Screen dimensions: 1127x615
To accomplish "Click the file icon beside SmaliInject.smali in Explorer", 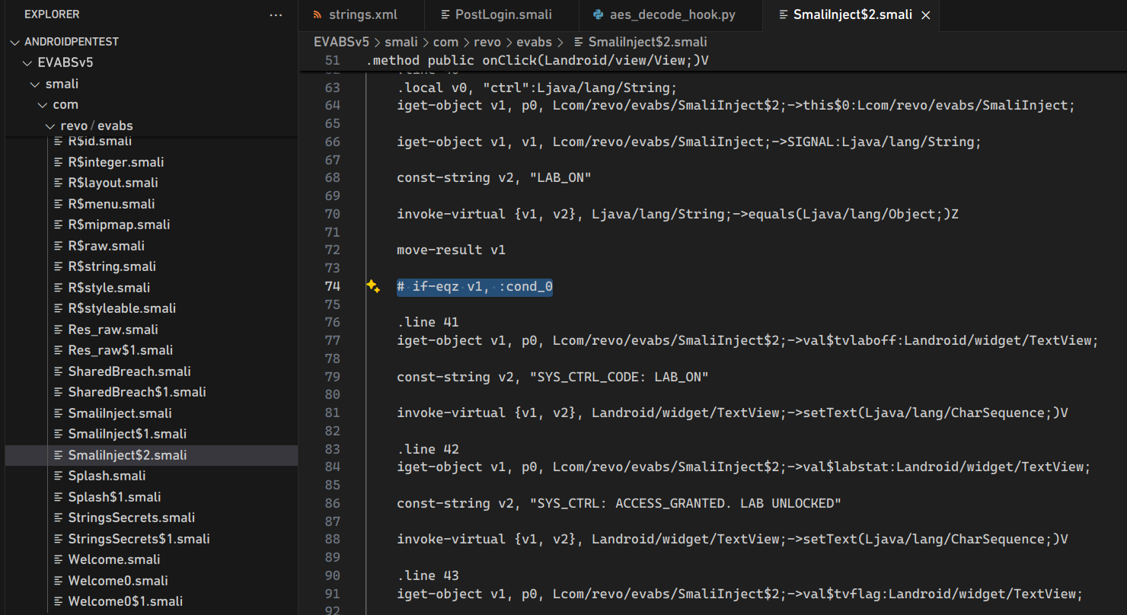I will [59, 413].
